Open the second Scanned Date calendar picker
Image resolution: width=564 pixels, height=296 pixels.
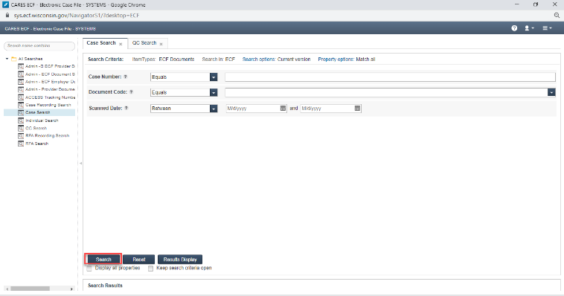[357, 109]
